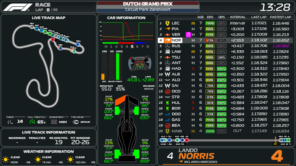Viewport: 296px width, 166px height.
Task: Click the green DRS indicator for HAD
Action: click(221, 69)
